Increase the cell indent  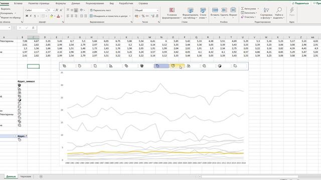[86, 16]
